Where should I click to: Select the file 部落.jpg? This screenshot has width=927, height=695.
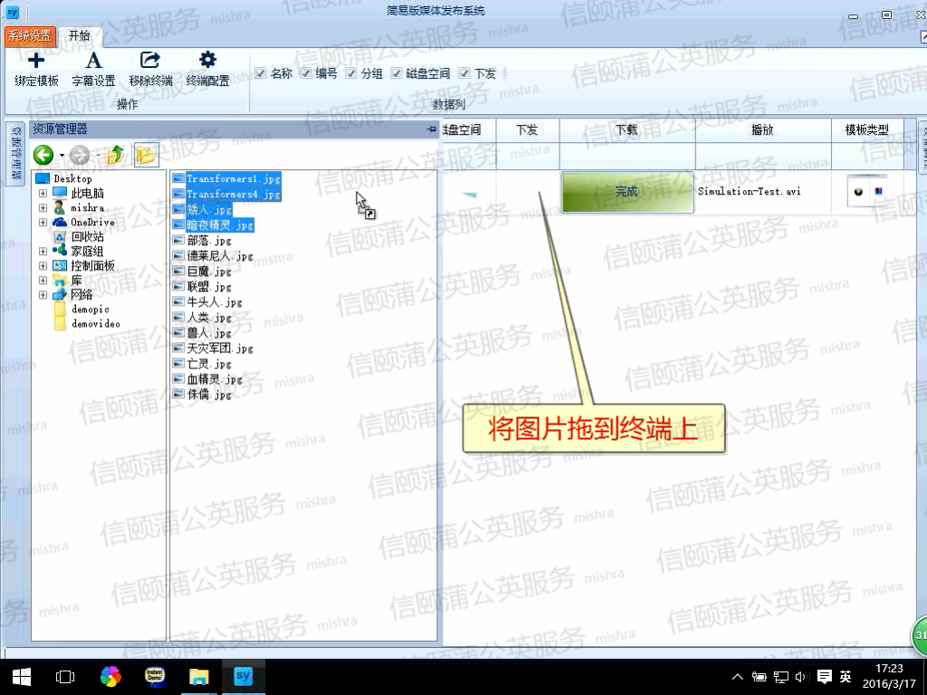point(208,241)
